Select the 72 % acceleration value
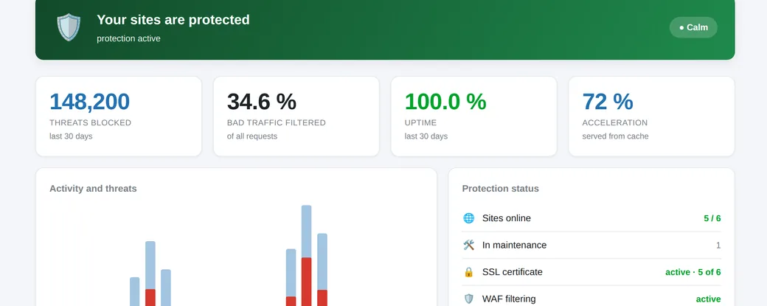Screen dimensions: 767x306 point(608,102)
